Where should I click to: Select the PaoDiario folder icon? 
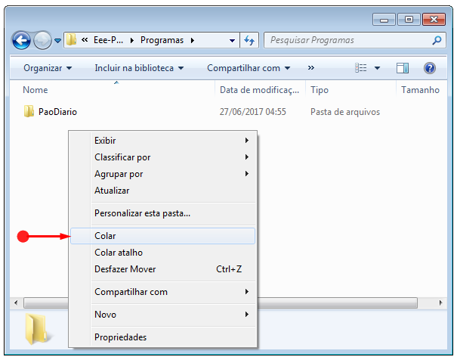pos(29,111)
